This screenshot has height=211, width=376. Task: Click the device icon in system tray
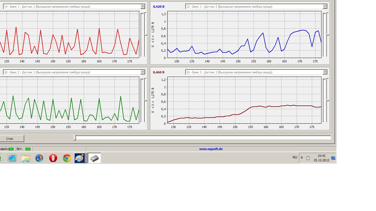coord(308,158)
